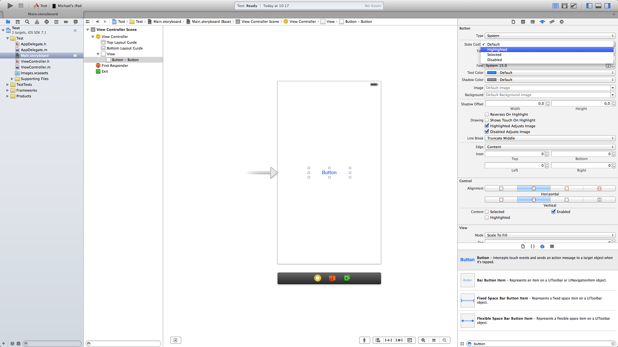618x347 pixels.
Task: Enable Shows Touch On Highlight checkbox
Action: [x=487, y=120]
